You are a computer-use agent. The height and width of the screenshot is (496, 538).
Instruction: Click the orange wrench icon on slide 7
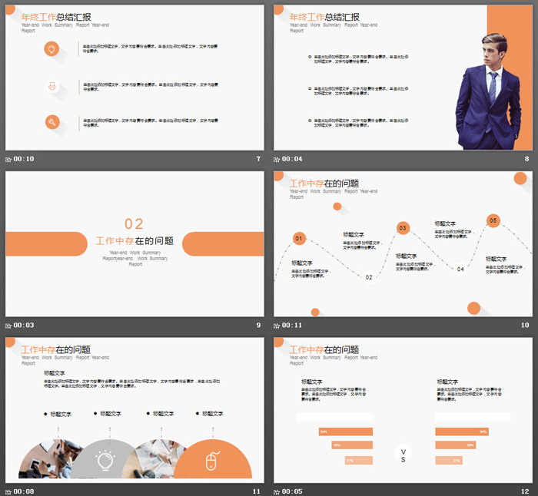click(51, 121)
